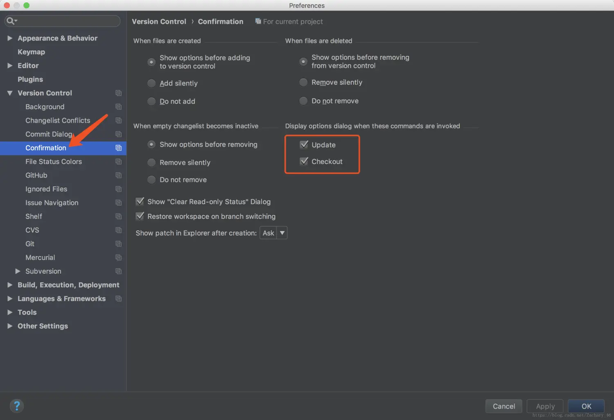Collapse the Version Control section arrow
This screenshot has height=420, width=614.
click(x=10, y=93)
